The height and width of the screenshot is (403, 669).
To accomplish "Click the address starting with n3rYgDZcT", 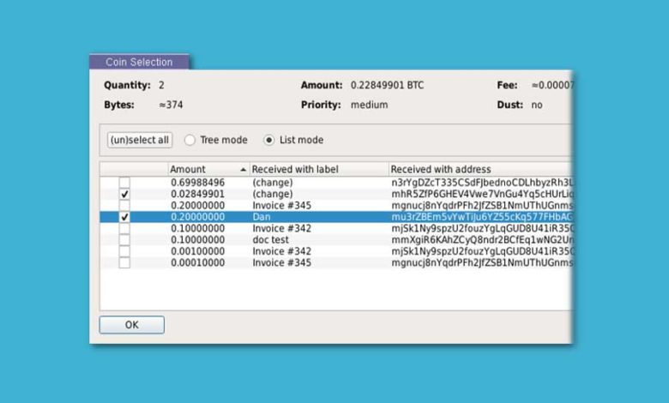I will point(480,183).
